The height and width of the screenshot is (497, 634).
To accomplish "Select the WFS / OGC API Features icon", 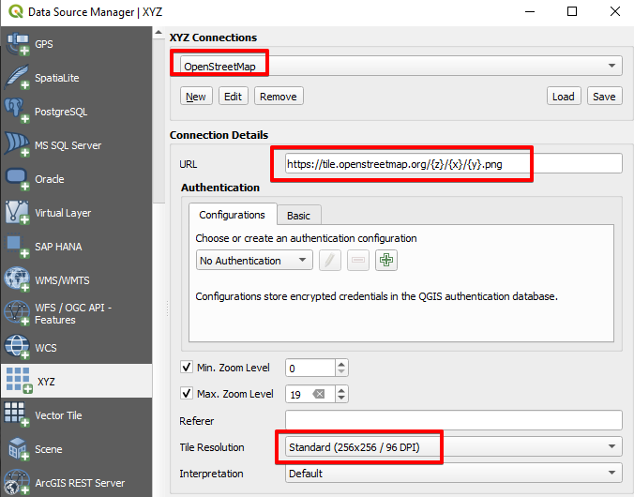I will point(17,313).
